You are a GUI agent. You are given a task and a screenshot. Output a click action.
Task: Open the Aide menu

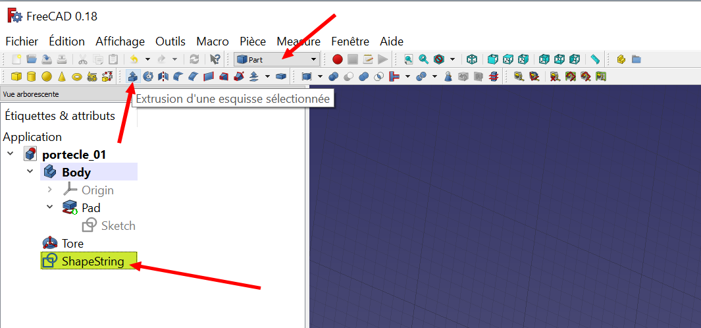pyautogui.click(x=392, y=41)
